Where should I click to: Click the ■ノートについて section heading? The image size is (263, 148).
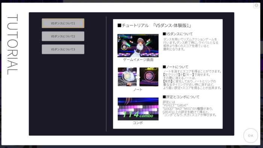175,67
